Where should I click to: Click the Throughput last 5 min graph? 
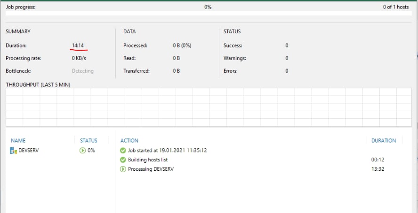(209, 107)
